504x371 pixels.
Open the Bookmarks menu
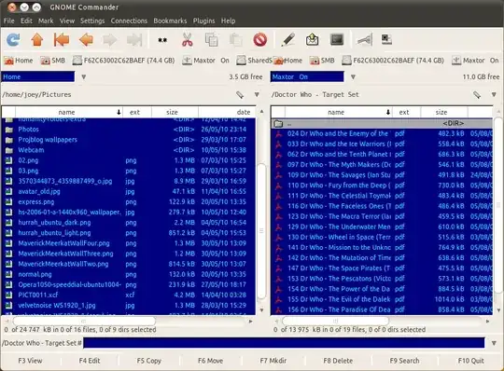coord(170,21)
